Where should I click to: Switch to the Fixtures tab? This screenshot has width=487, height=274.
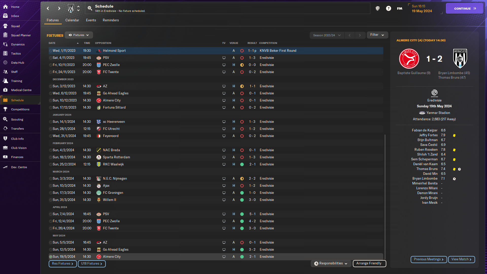click(53, 20)
